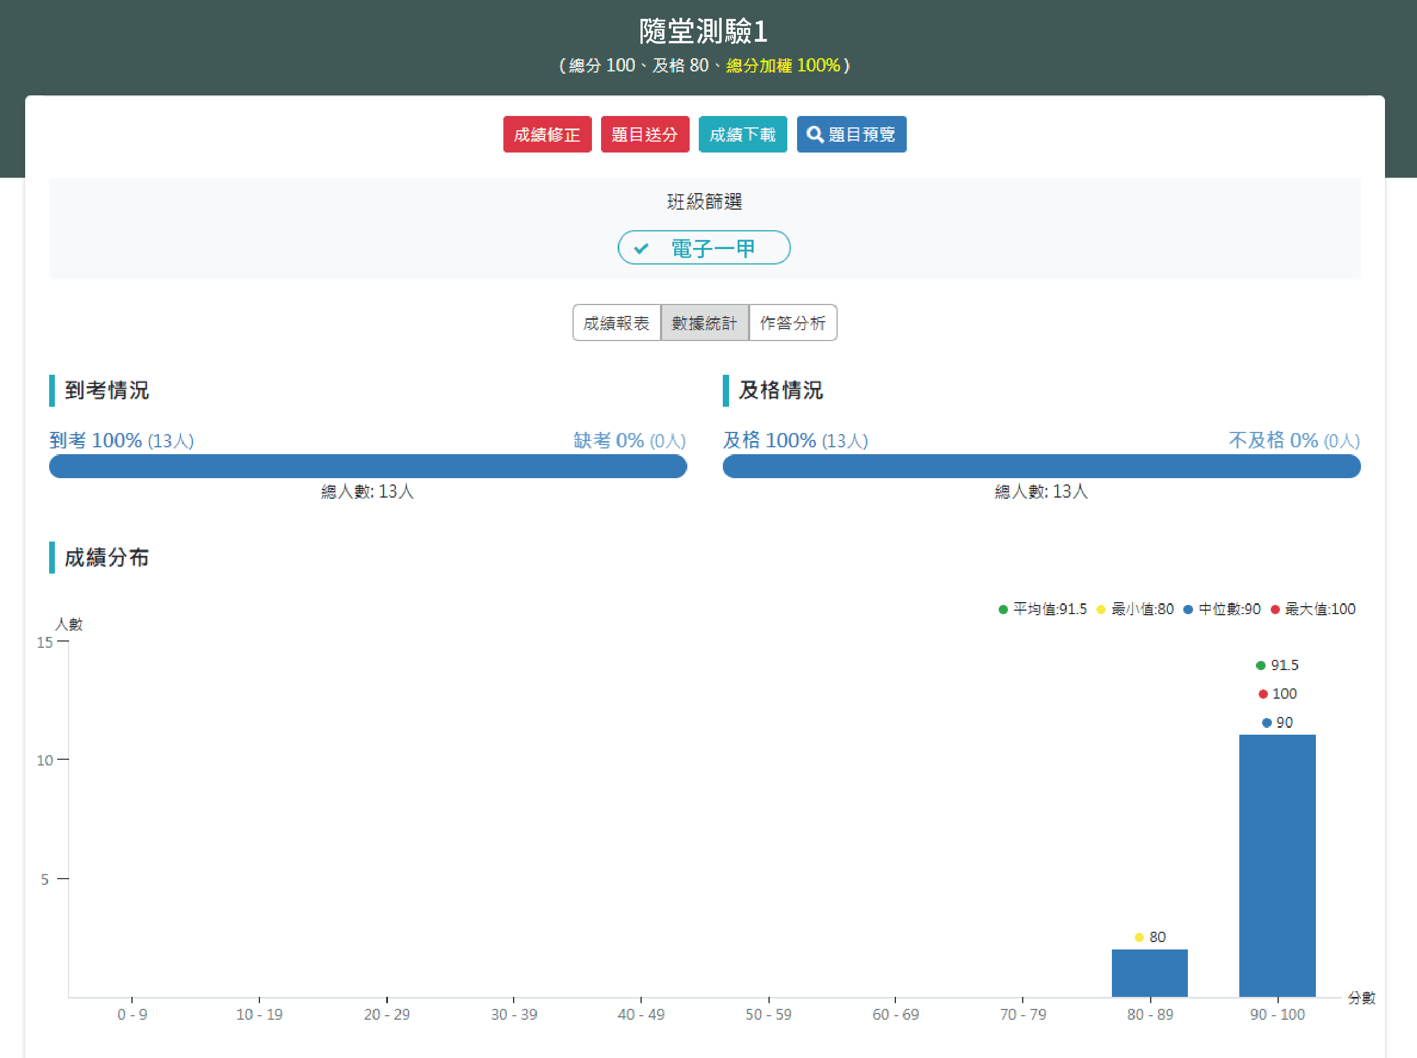The image size is (1417, 1058).
Task: Click the 題目送分 button
Action: coord(645,134)
